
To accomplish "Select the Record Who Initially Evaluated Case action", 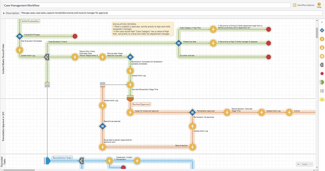I will pos(75,57).
